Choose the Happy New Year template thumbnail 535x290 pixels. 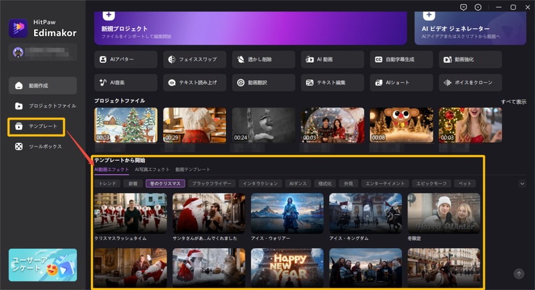288,267
